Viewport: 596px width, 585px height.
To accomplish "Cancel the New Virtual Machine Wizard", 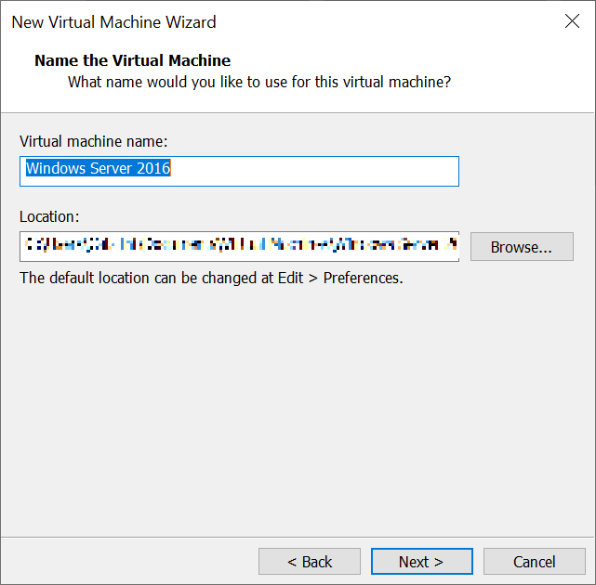I will click(534, 561).
